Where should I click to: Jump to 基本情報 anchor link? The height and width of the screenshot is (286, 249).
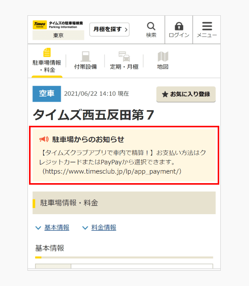click(x=57, y=227)
